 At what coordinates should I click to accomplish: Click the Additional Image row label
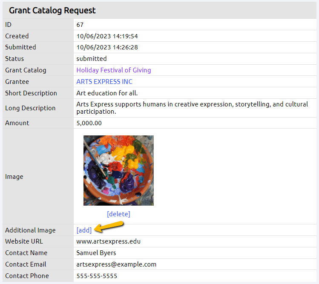[x=30, y=230]
